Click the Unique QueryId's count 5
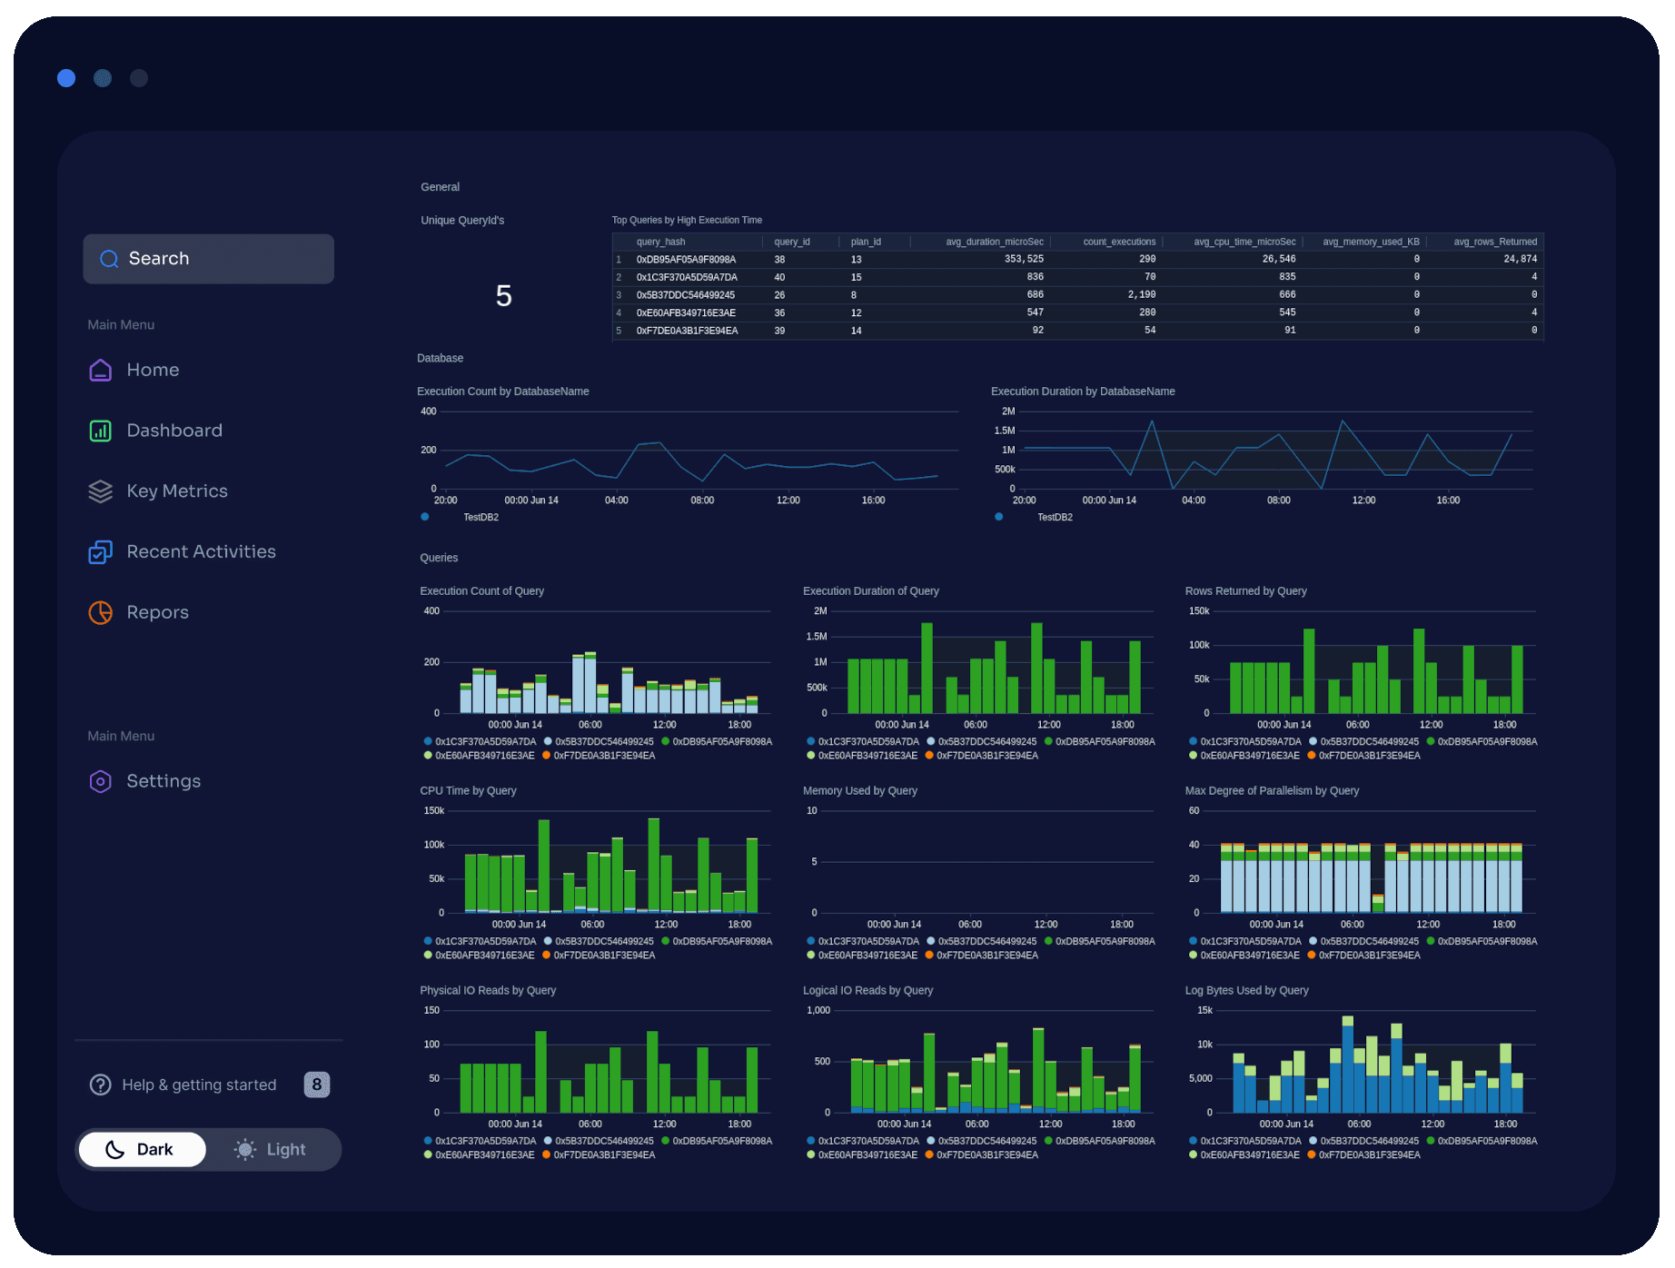This screenshot has width=1675, height=1268. click(504, 296)
